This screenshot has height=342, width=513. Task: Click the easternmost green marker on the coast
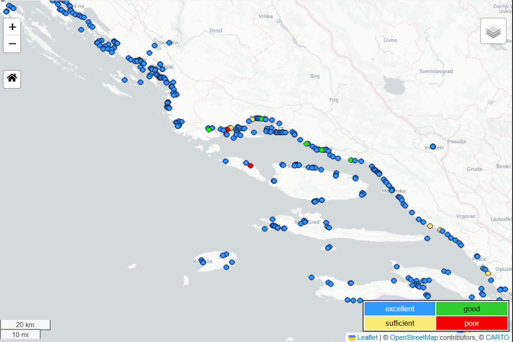click(x=351, y=160)
